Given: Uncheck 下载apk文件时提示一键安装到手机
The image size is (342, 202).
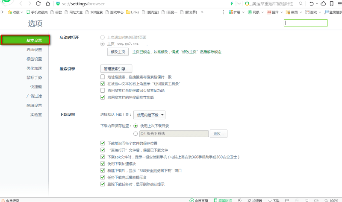Looking at the screenshot, I should pyautogui.click(x=103, y=157).
